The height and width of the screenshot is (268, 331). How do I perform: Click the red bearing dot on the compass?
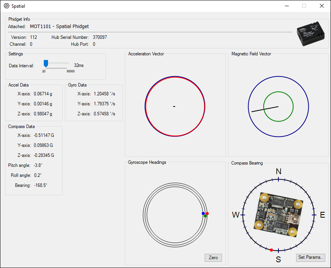coord(271,250)
